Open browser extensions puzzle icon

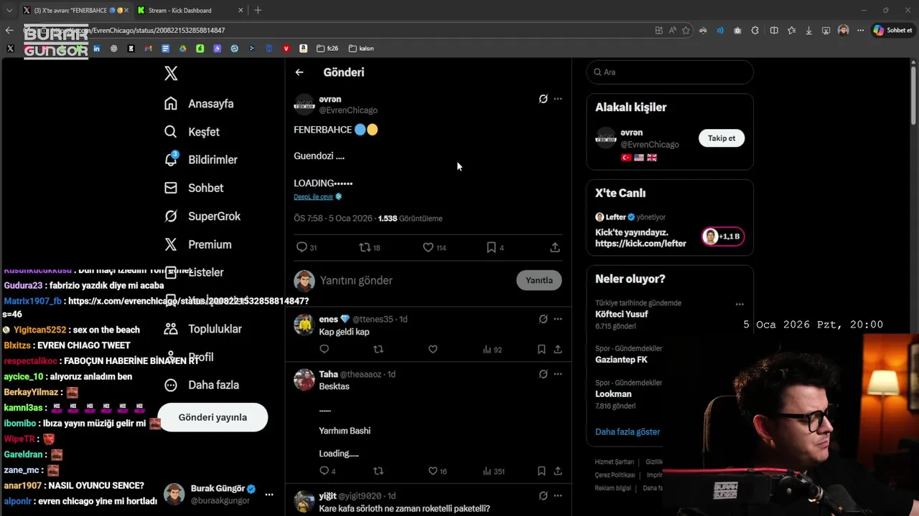(x=755, y=30)
